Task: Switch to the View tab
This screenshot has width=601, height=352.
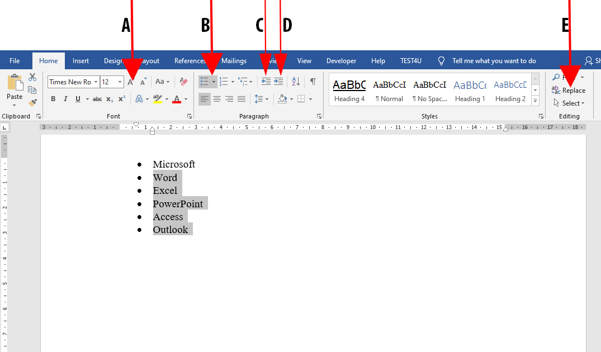Action: [x=304, y=60]
